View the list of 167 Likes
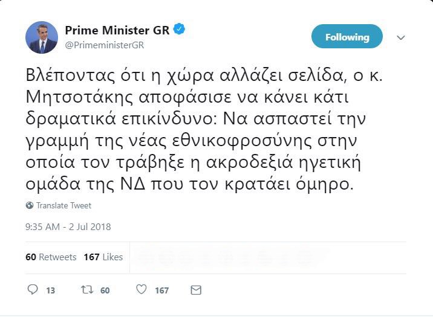433x317 pixels. click(x=103, y=257)
